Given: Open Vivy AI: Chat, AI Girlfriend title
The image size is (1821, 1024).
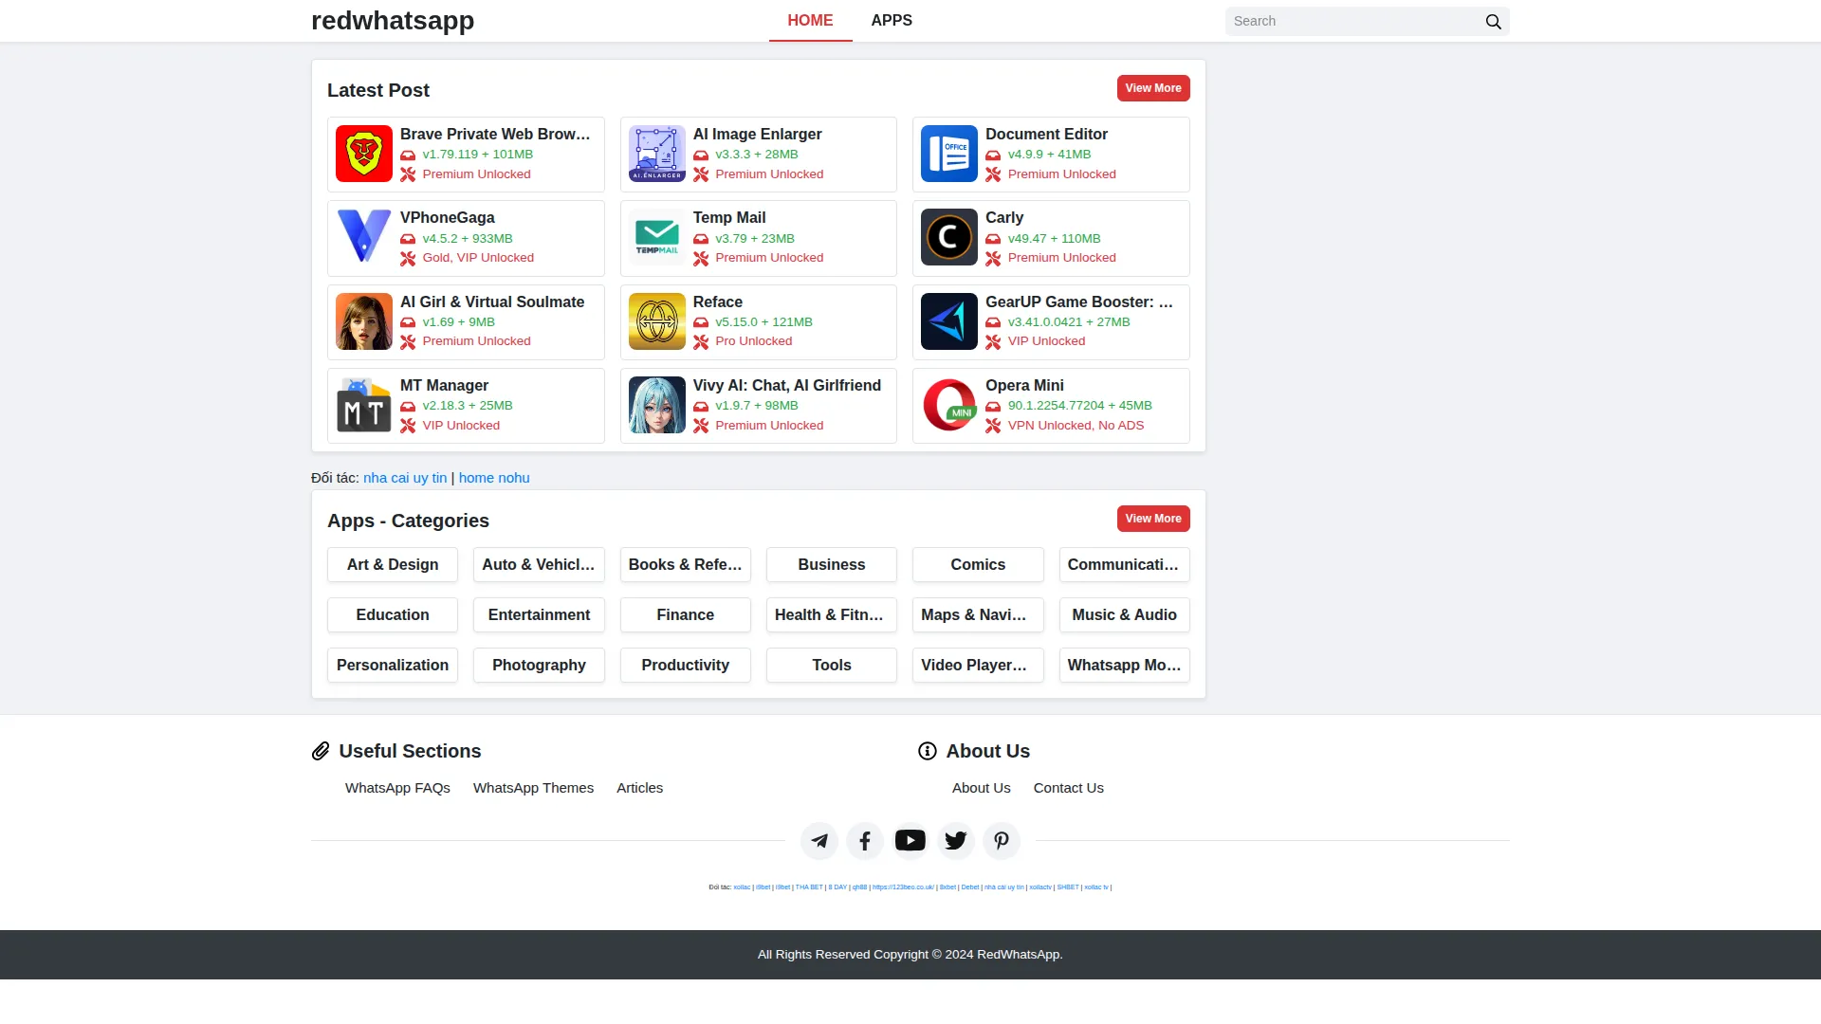Looking at the screenshot, I should tap(786, 386).
